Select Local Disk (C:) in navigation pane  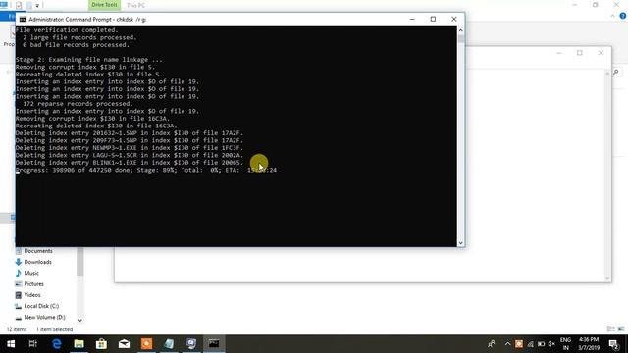(41, 306)
